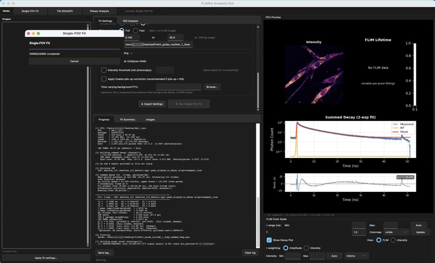The image size is (435, 263).
Task: Click Auto next to Intensity Max field
Action: pos(334,256)
